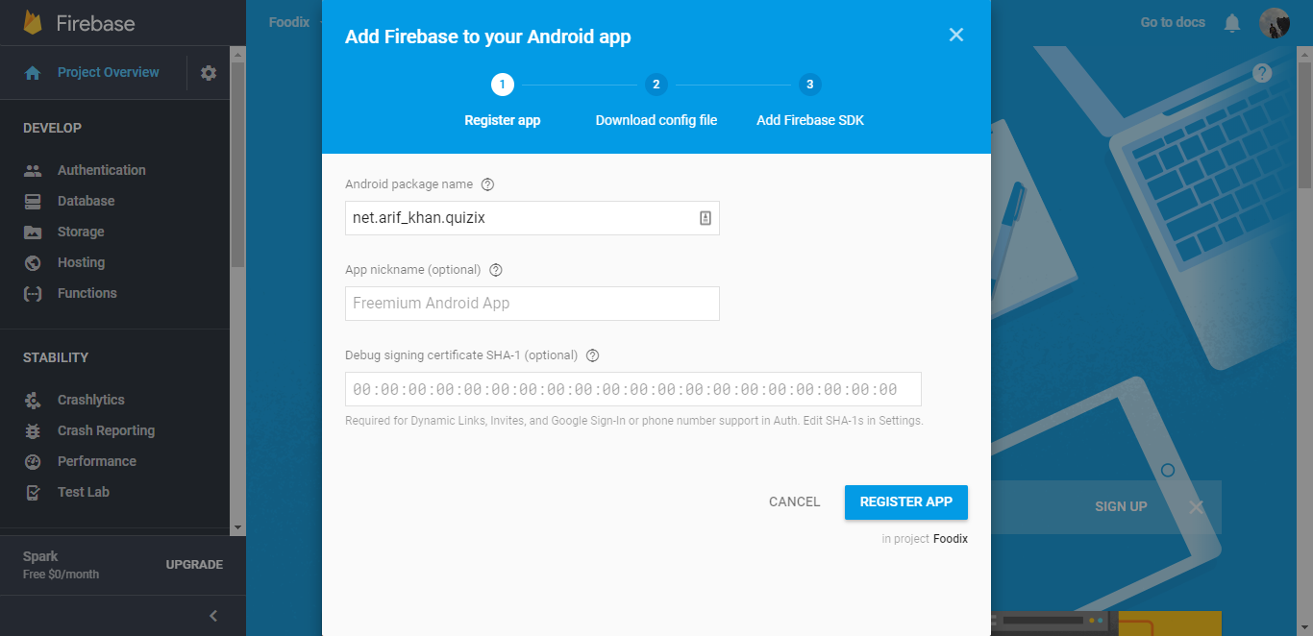Close the Add Firebase dialog

[x=956, y=35]
